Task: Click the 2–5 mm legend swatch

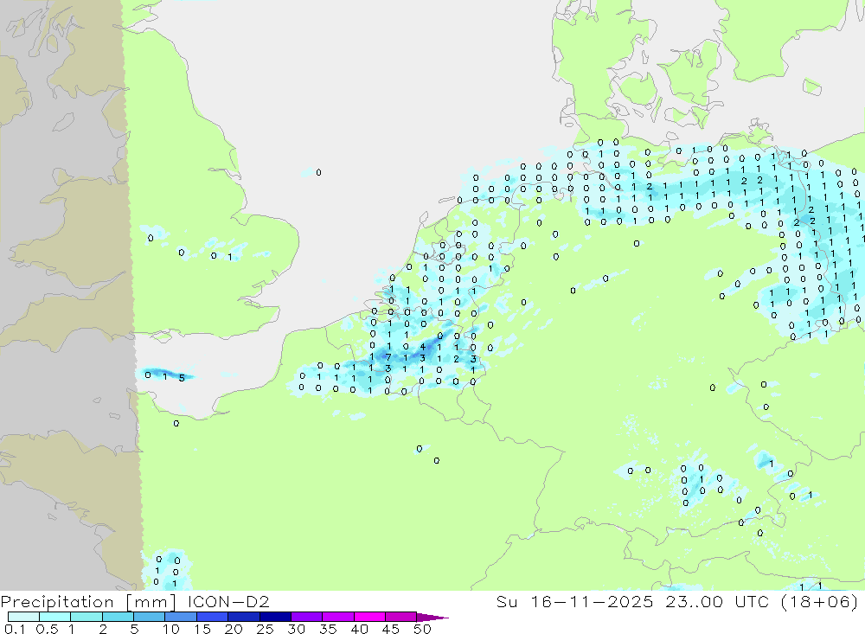Action: click(118, 617)
